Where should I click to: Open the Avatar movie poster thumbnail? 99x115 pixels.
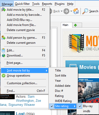(x=7, y=96)
